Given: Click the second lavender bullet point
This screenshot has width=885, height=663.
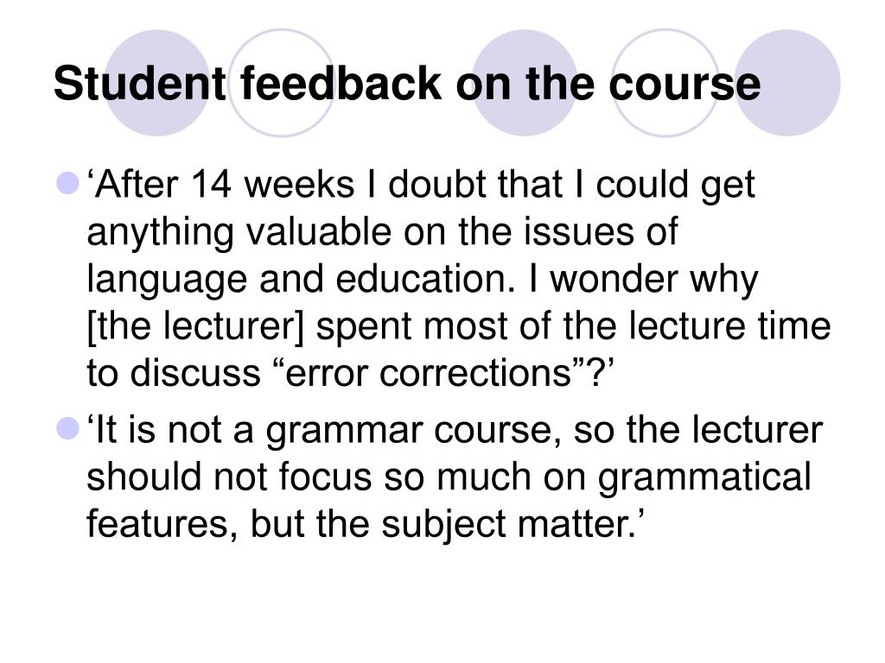Looking at the screenshot, I should [x=67, y=428].
